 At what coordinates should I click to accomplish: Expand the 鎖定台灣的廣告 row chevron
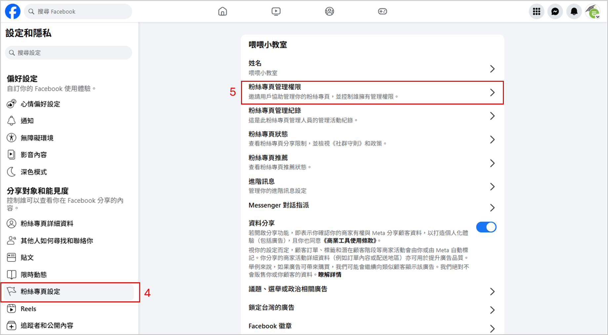492,310
